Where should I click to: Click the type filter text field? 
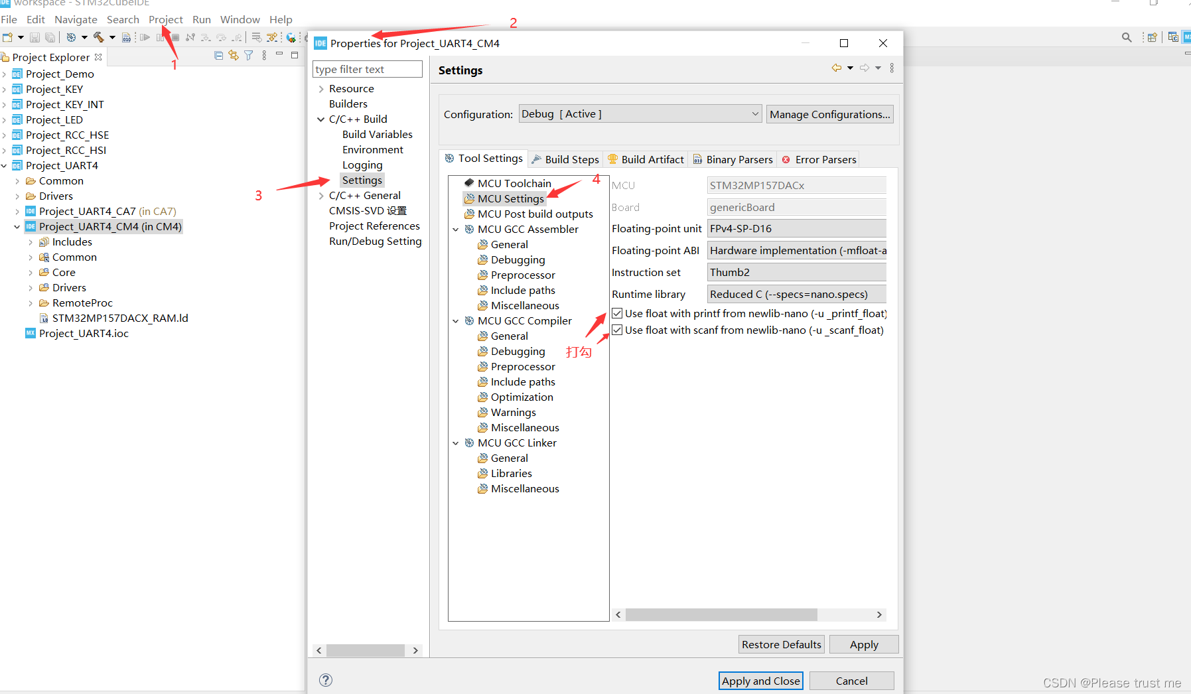(368, 69)
